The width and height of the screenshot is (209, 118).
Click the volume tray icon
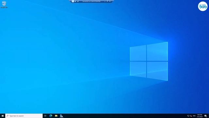191,116
